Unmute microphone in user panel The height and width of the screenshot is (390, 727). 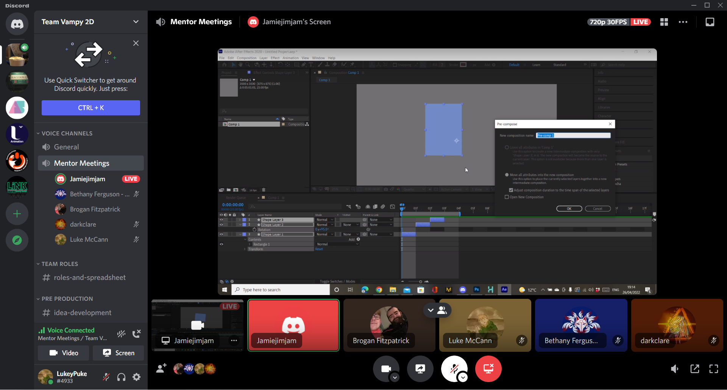tap(106, 377)
